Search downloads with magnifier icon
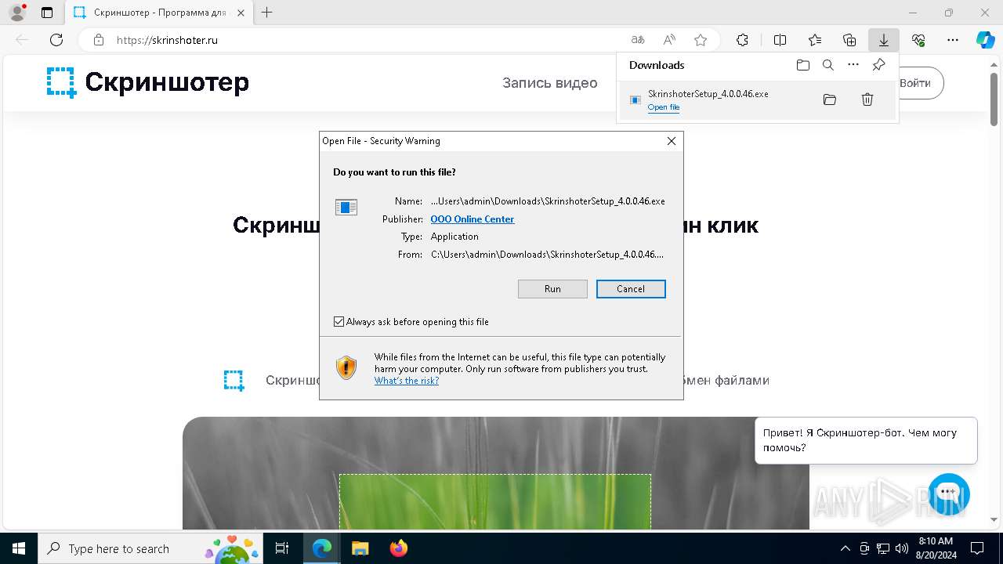1003x564 pixels. click(x=828, y=65)
